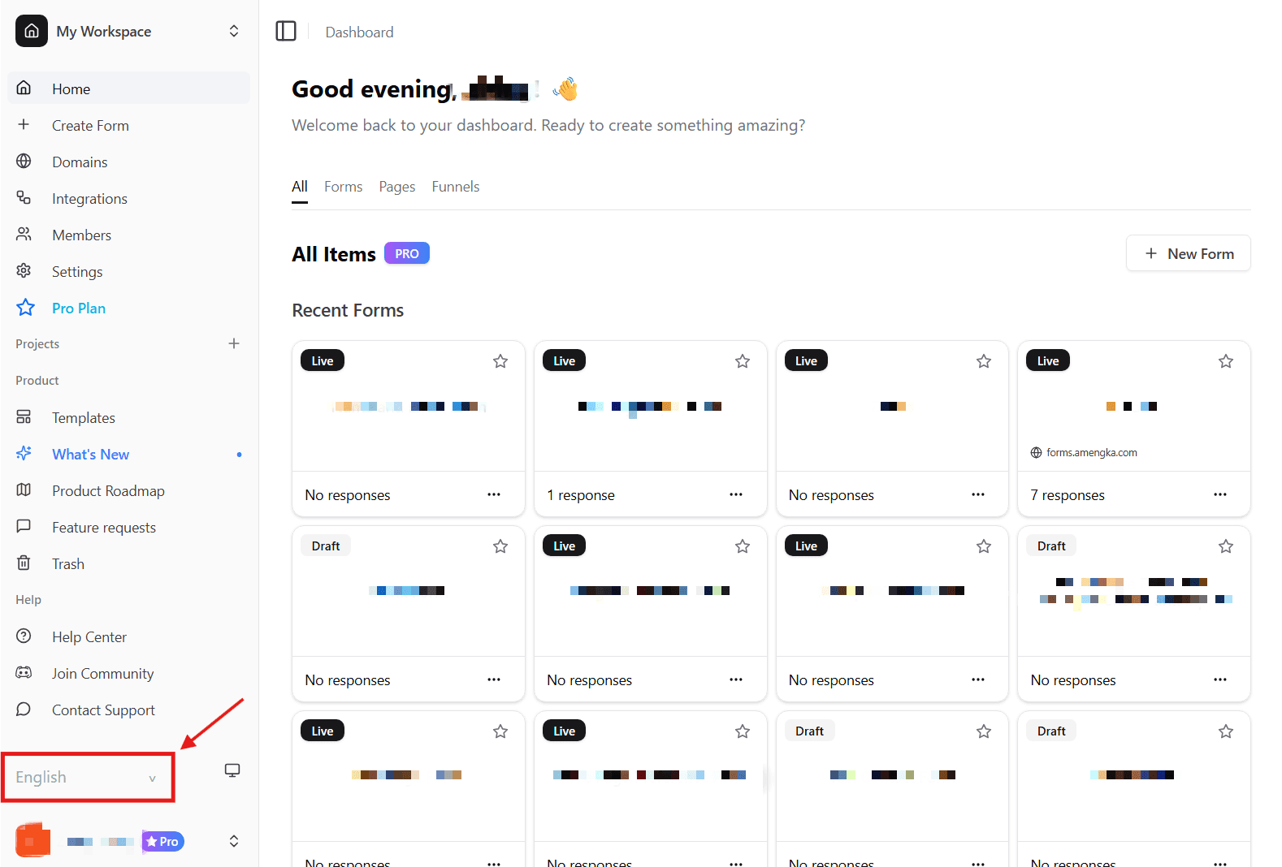Star the third-row Live form in first column
Screen dimensions: 1282x867
tap(500, 731)
